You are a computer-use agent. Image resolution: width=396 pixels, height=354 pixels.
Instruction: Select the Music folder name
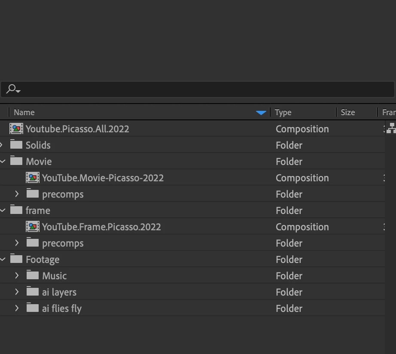[x=54, y=276]
